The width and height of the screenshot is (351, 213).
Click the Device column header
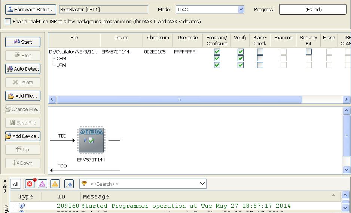click(121, 40)
